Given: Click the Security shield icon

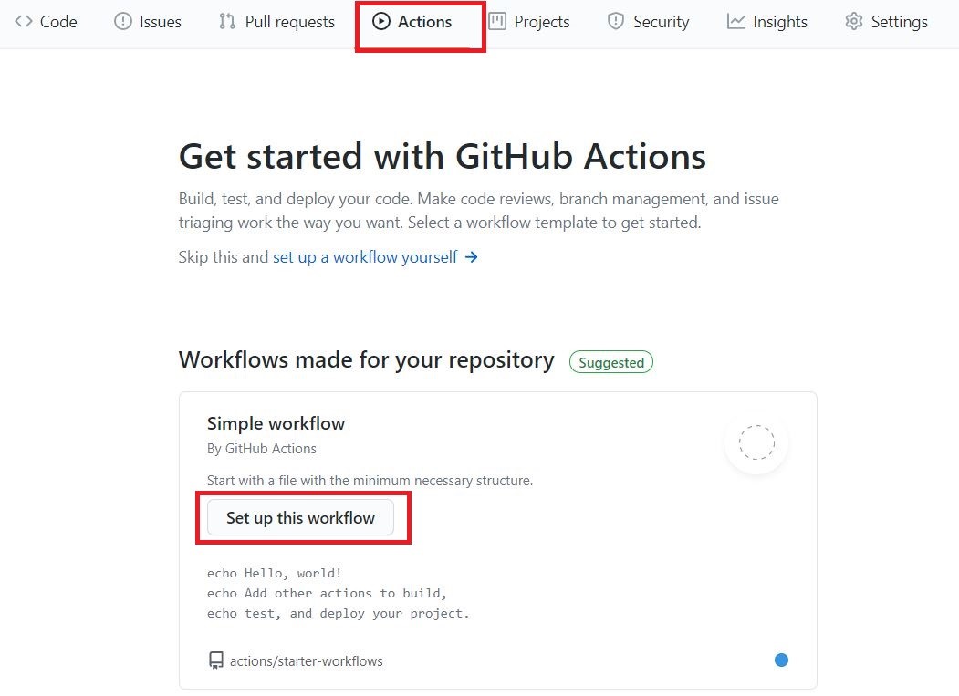Looking at the screenshot, I should pyautogui.click(x=616, y=22).
